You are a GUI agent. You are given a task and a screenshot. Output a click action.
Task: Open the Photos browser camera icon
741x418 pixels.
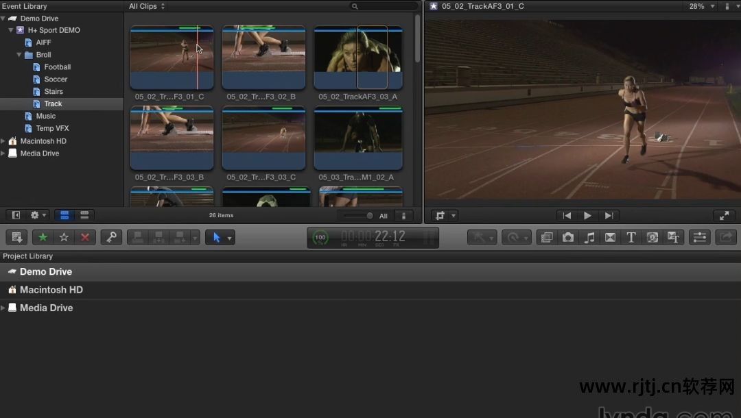click(568, 237)
